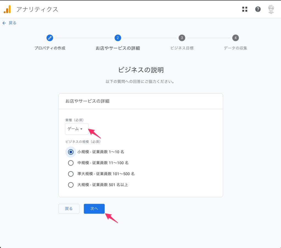The height and width of the screenshot is (248, 281).
Task: Open the 業種 dropdown showing ゲーム
Action: (77, 129)
